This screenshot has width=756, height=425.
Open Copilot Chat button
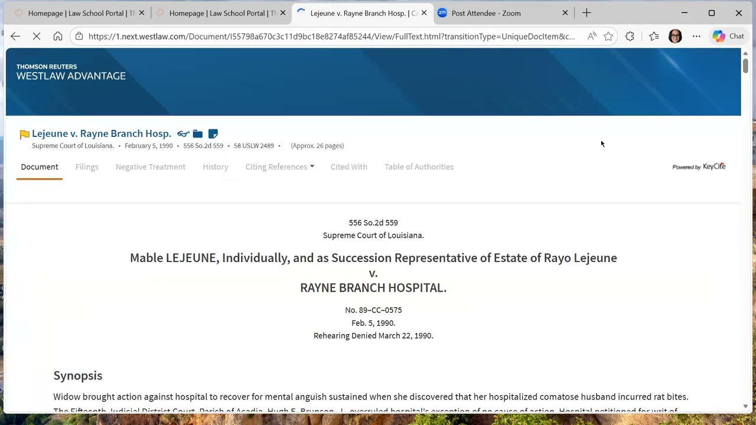728,36
